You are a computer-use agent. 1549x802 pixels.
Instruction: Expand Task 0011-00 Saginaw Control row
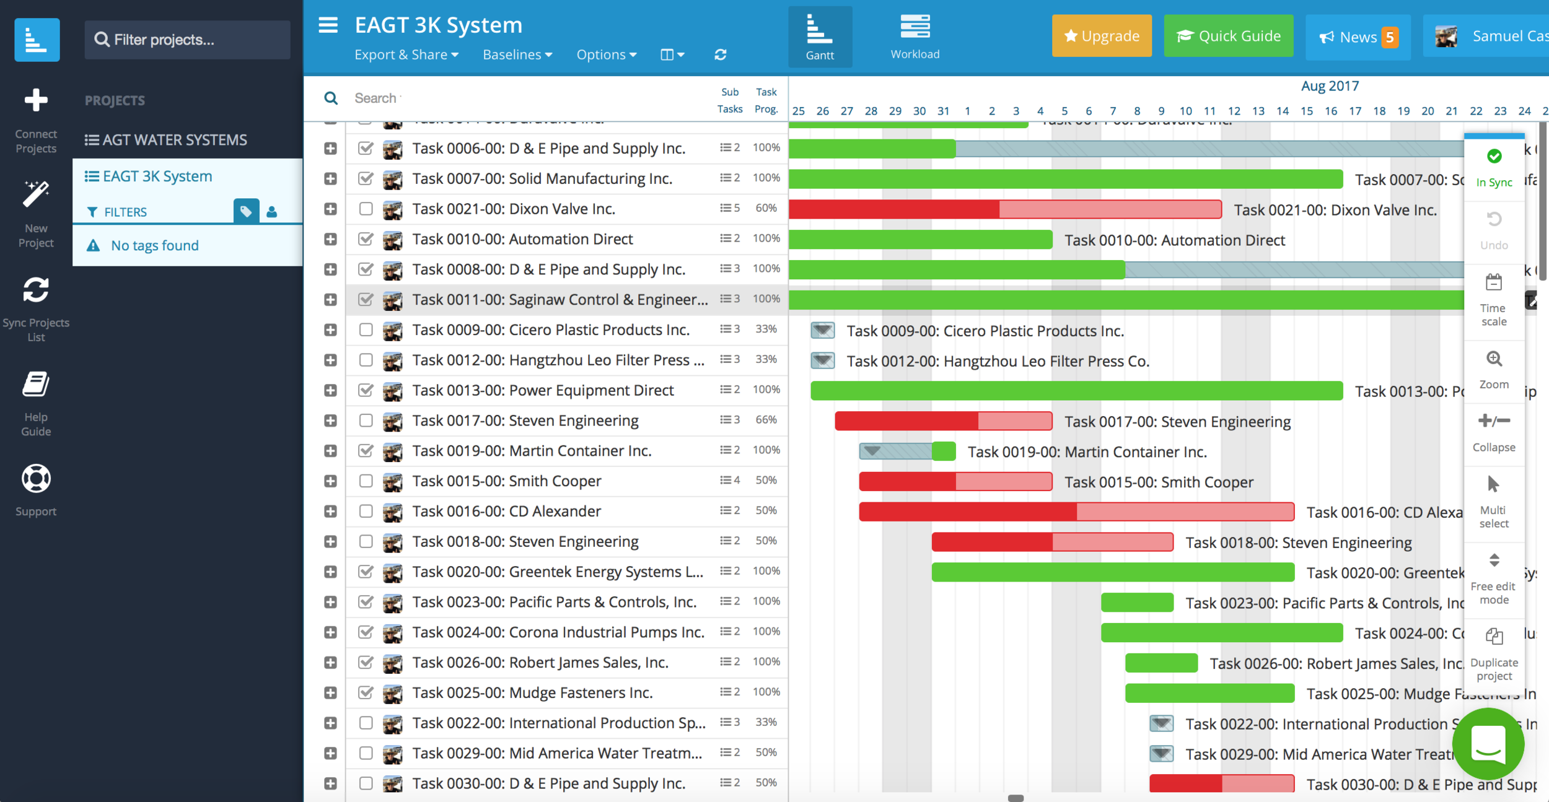(x=330, y=300)
